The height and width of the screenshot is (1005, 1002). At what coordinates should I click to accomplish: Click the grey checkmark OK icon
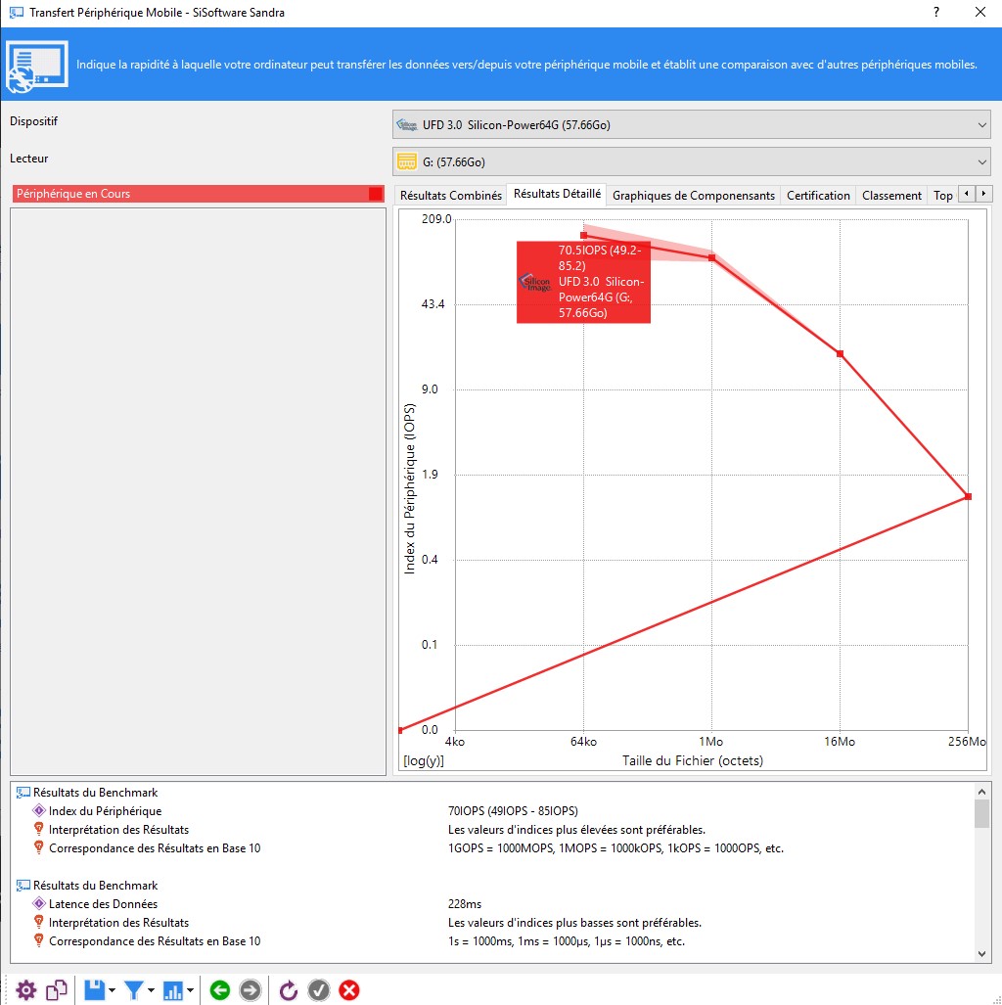(319, 990)
